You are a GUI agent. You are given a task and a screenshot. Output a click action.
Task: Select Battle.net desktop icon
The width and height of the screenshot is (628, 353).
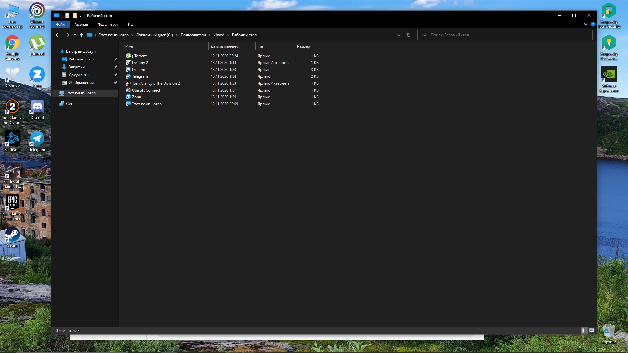tap(12, 141)
